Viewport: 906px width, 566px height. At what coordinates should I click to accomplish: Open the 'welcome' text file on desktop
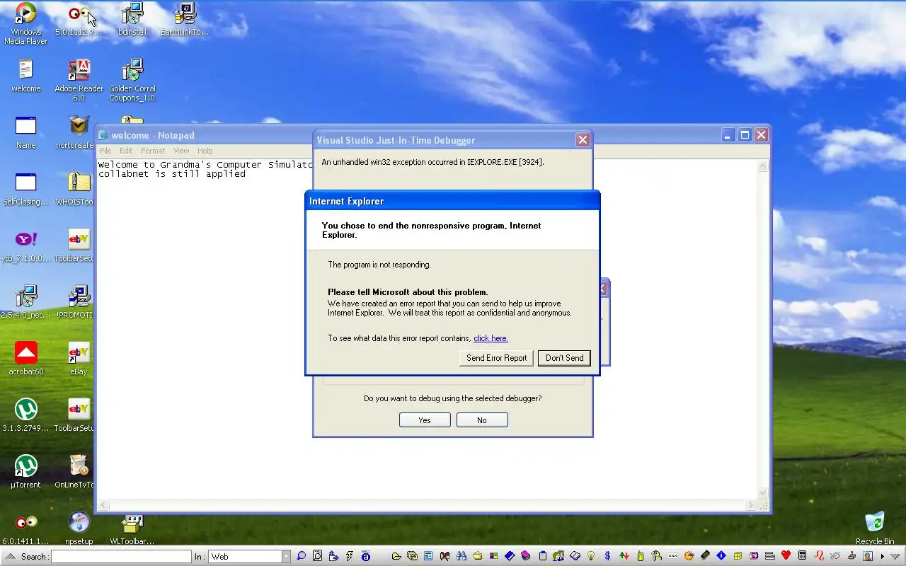26,75
